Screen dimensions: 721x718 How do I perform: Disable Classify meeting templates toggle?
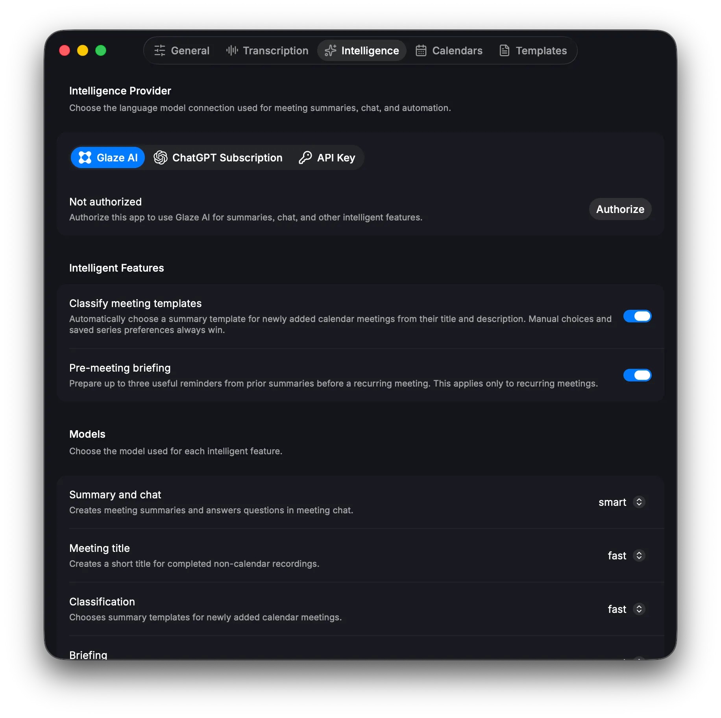point(638,316)
